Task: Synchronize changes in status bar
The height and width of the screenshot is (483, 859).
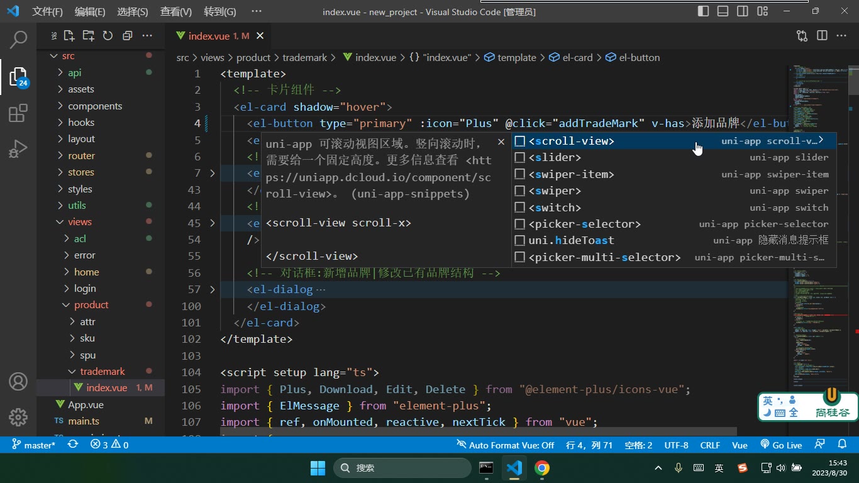Action: coord(73,445)
